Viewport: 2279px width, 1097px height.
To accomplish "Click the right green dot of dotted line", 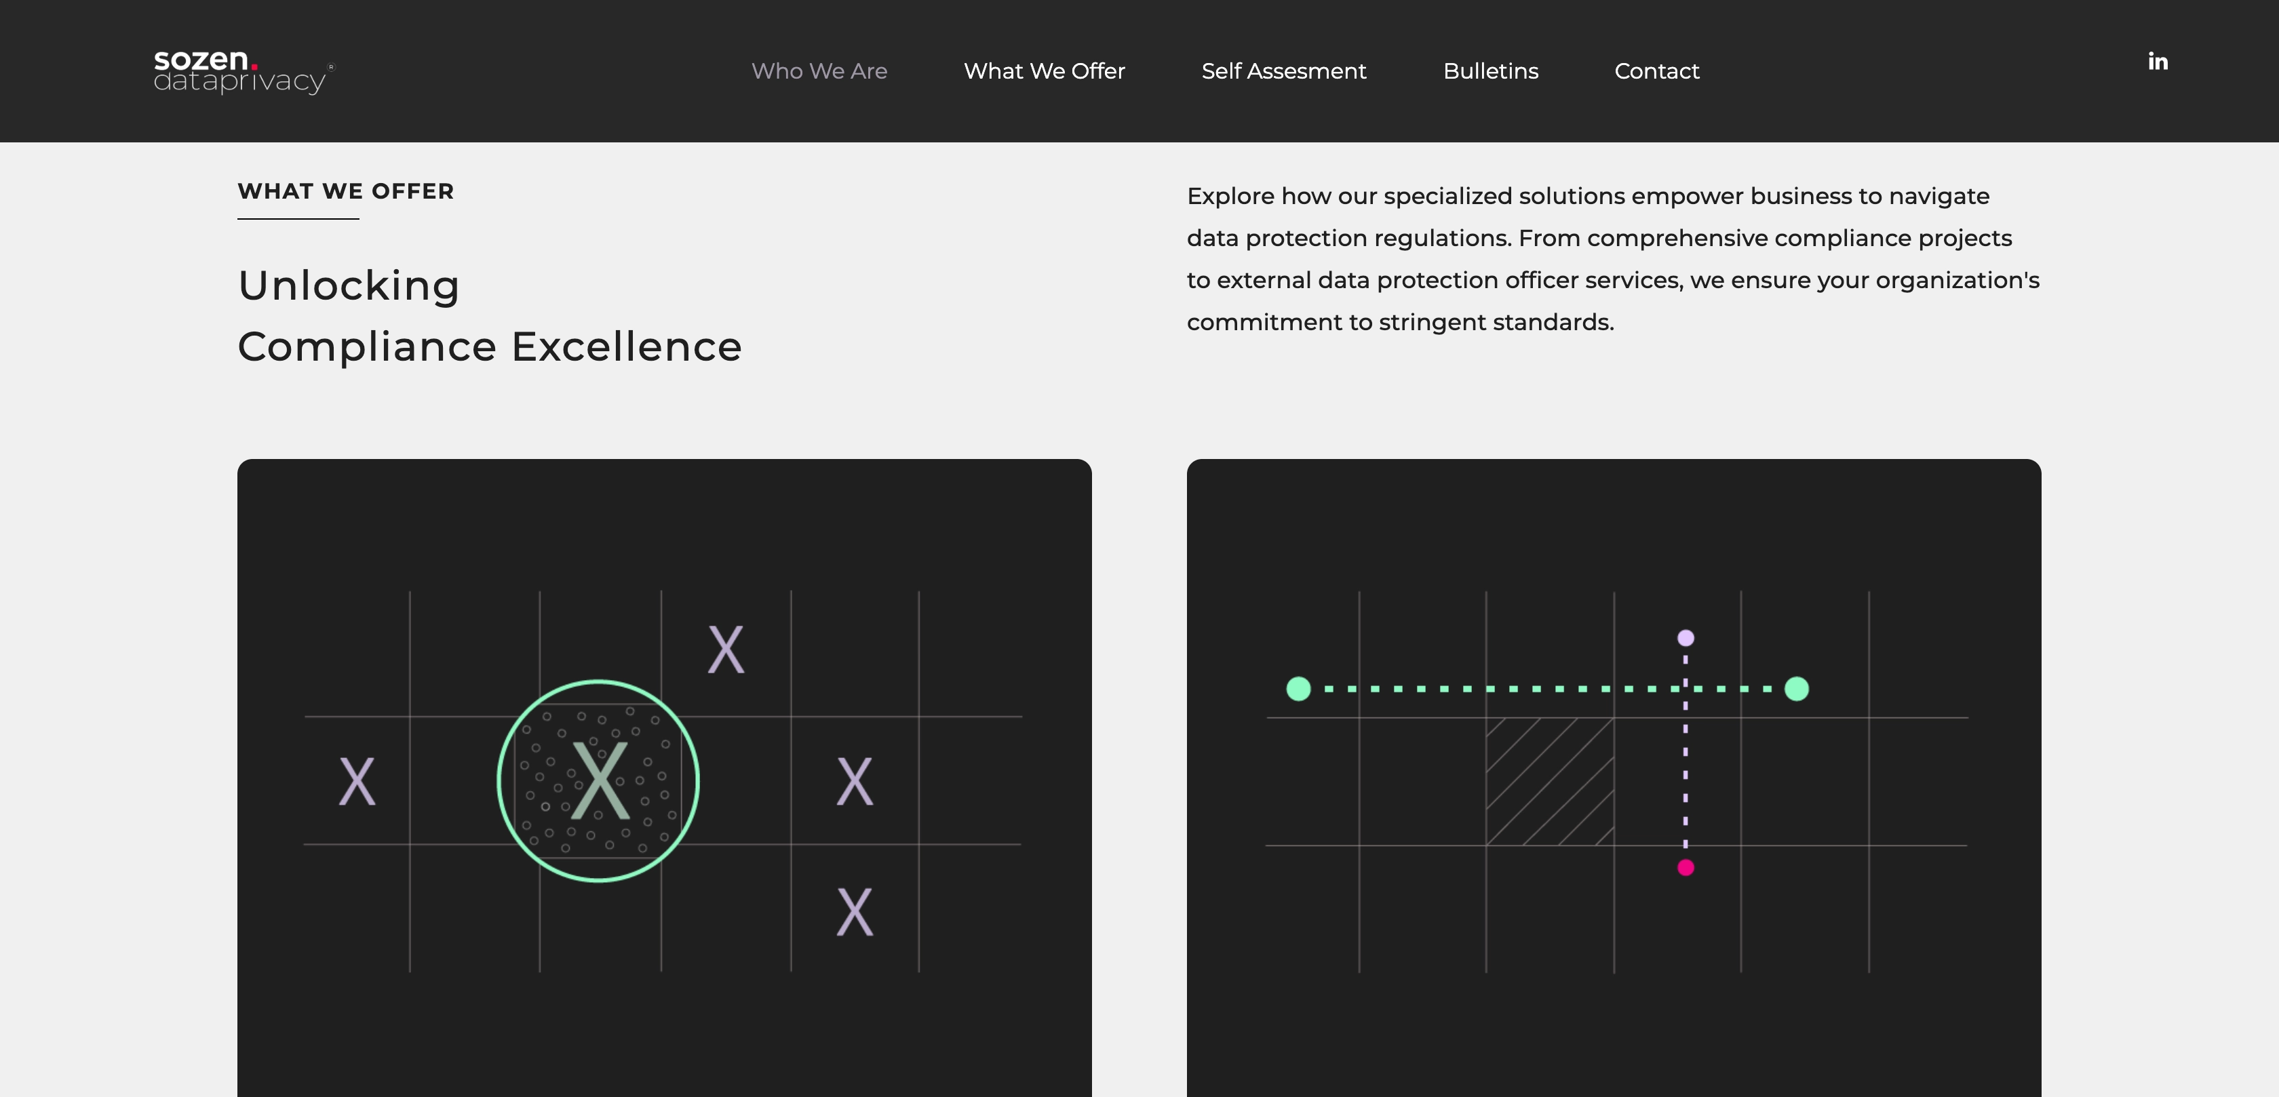I will click(x=1797, y=688).
